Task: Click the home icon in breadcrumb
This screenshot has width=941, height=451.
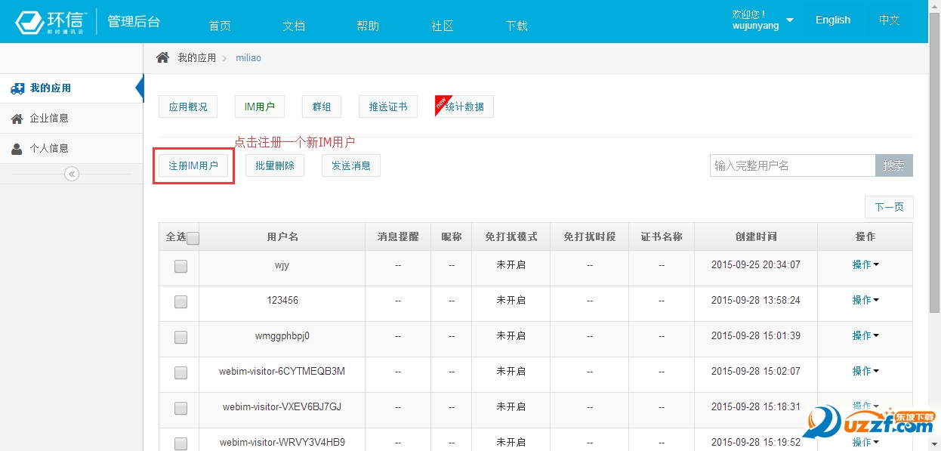Action: 162,57
